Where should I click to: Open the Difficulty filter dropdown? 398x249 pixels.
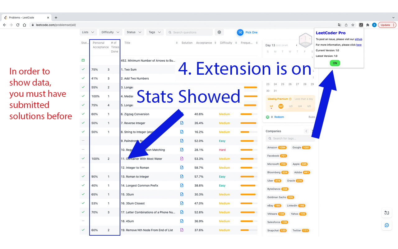[110, 32]
